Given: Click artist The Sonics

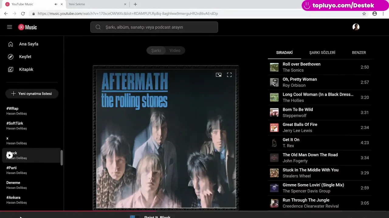Looking at the screenshot, I should coord(293,70).
